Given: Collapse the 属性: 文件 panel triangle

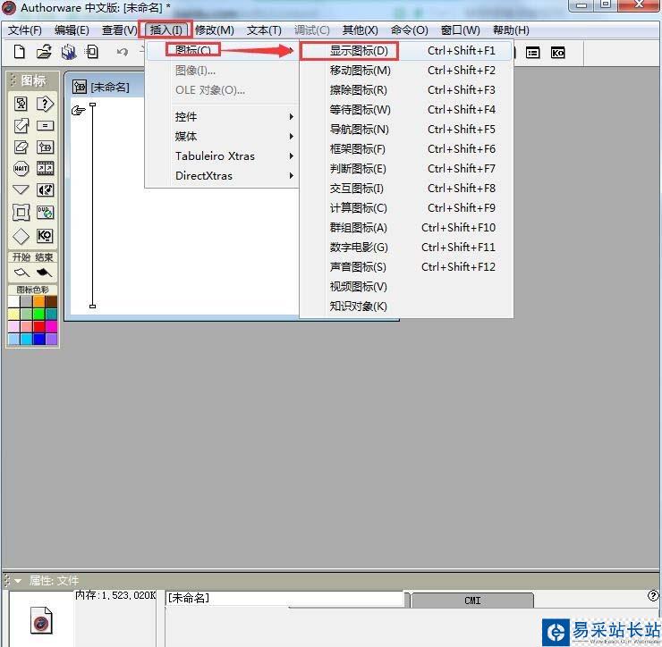Looking at the screenshot, I should pyautogui.click(x=18, y=581).
